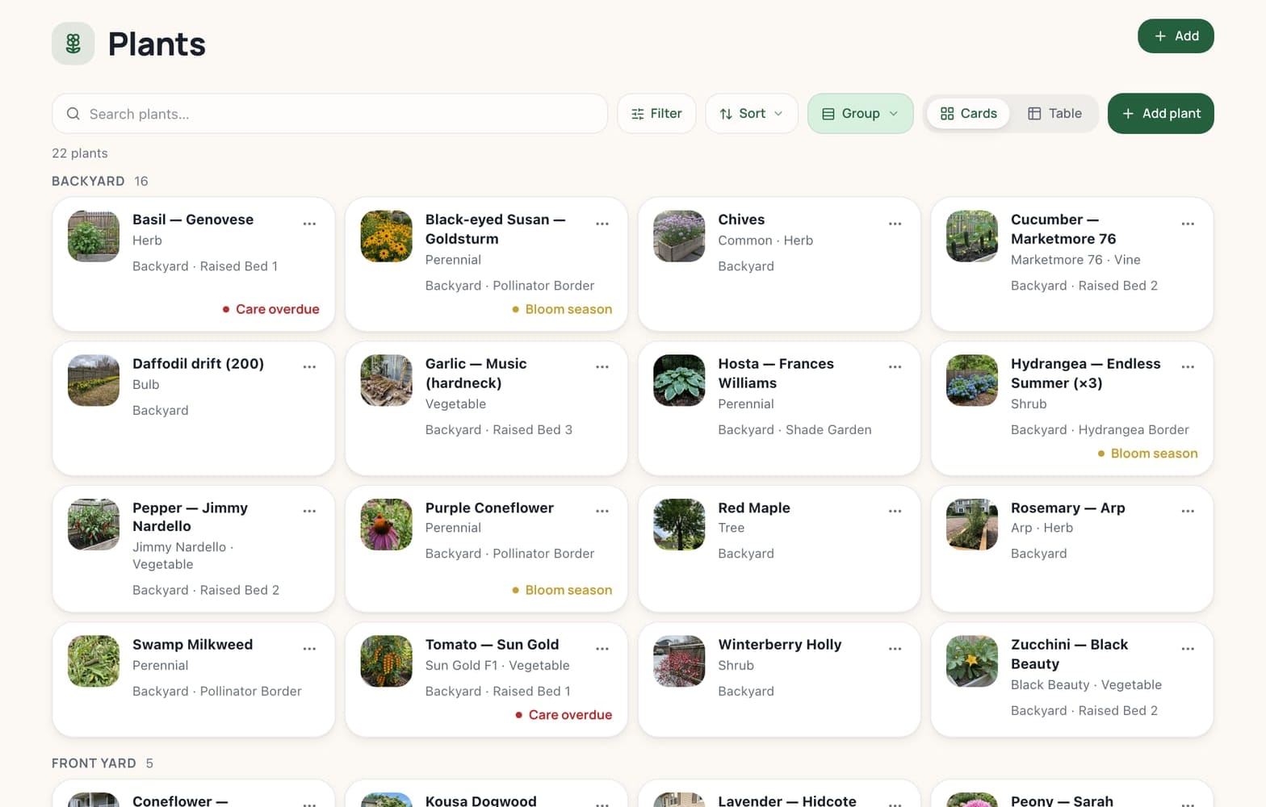The width and height of the screenshot is (1266, 807).
Task: Click the 22 plants count text
Action: [x=80, y=153]
